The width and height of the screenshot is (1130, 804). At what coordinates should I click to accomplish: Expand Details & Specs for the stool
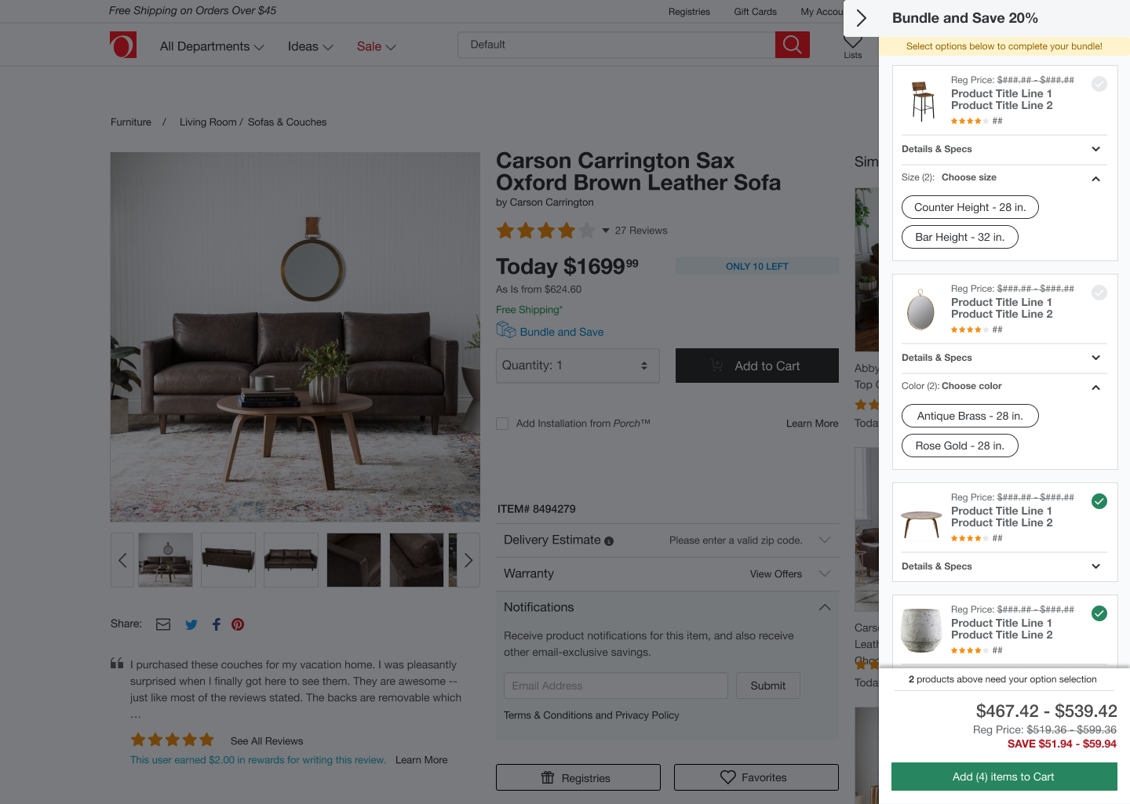[1004, 149]
